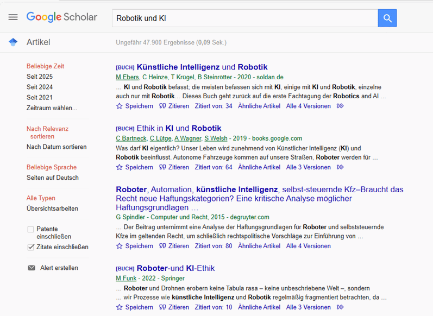
Task: Open author profile A Wagner
Action: point(188,138)
